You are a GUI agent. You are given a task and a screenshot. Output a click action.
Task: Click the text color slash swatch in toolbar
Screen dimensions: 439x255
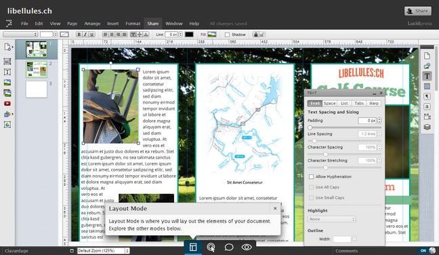click(64, 35)
